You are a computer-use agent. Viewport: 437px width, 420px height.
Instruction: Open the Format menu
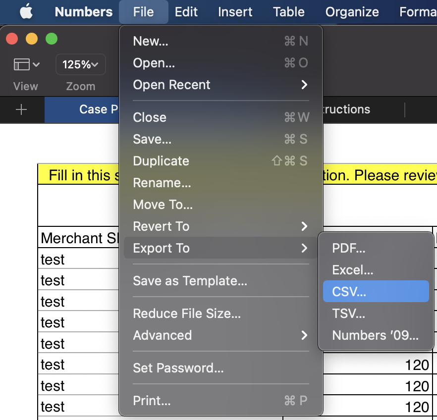[x=418, y=12]
